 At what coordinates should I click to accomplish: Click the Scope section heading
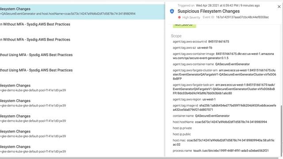pyautogui.click(x=176, y=36)
